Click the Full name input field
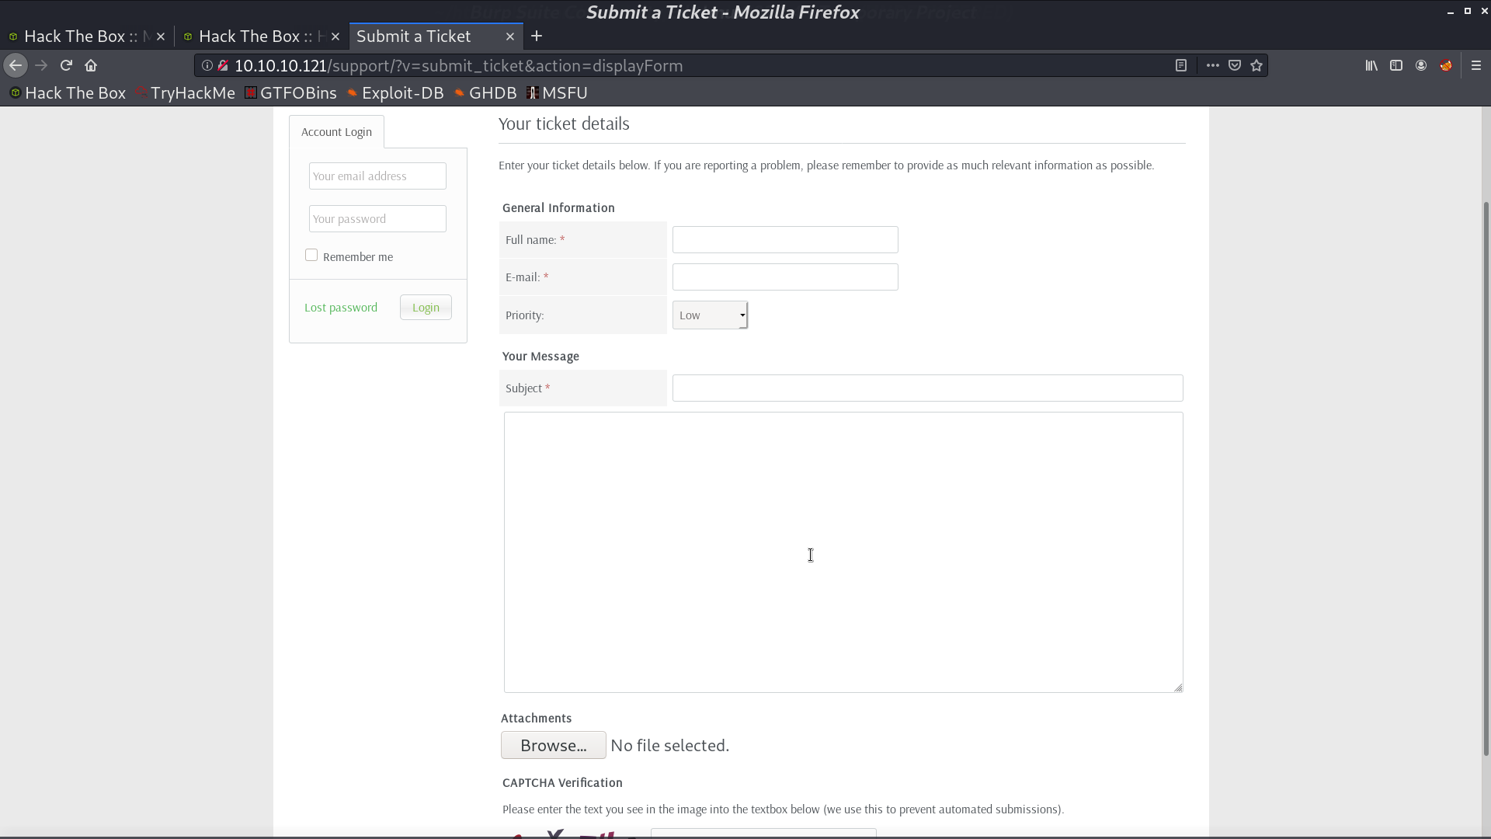This screenshot has height=839, width=1491. click(x=785, y=240)
